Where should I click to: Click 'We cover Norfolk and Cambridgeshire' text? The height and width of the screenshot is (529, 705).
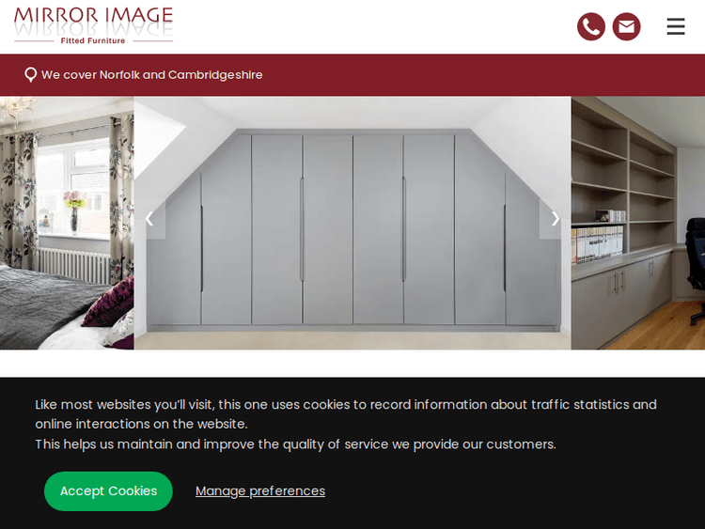[151, 74]
